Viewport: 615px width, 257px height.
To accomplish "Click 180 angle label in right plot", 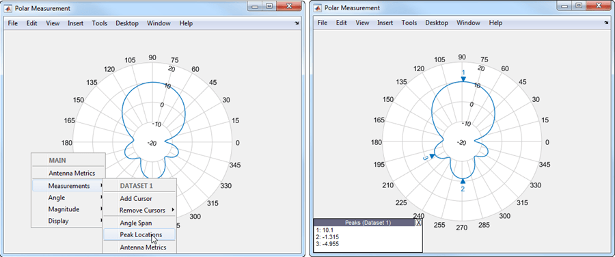I will coord(377,143).
